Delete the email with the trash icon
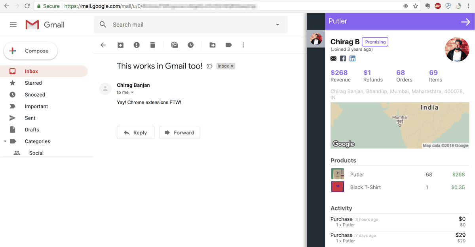This screenshot has width=475, height=247. tap(152, 45)
